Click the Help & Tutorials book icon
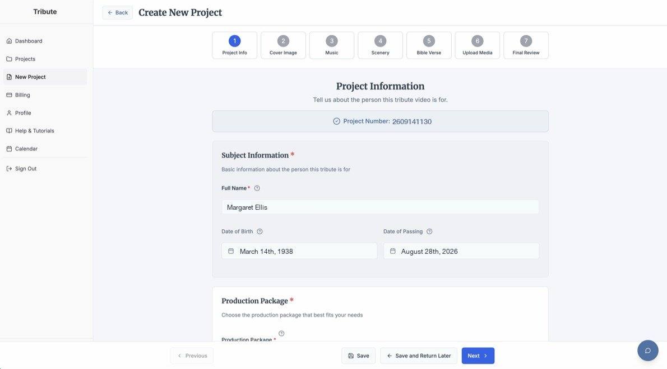The height and width of the screenshot is (369, 667). click(x=9, y=131)
